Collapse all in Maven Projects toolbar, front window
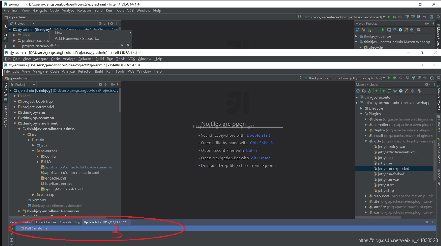 point(412,91)
